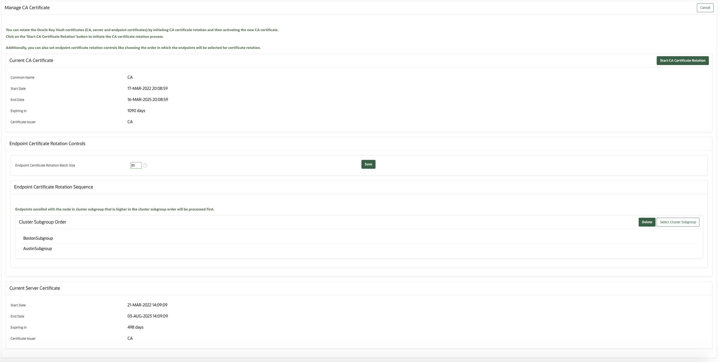Click the Endpoint Certificate Rotation Sequence header

tap(54, 187)
